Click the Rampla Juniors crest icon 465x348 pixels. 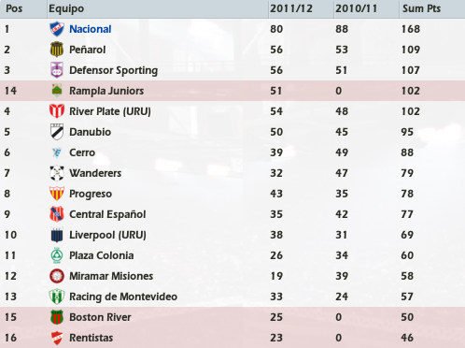tap(57, 91)
